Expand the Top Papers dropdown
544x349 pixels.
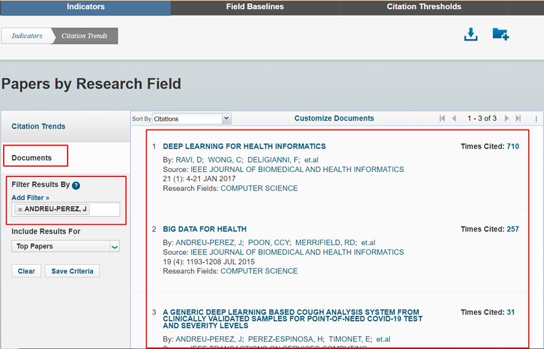66,246
